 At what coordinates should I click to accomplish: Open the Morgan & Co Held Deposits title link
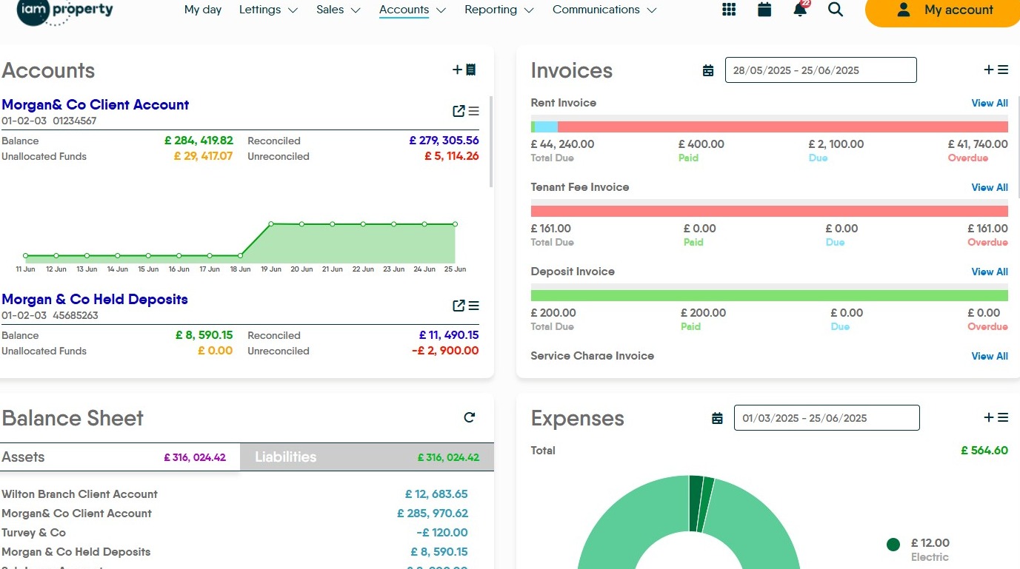[x=95, y=299]
